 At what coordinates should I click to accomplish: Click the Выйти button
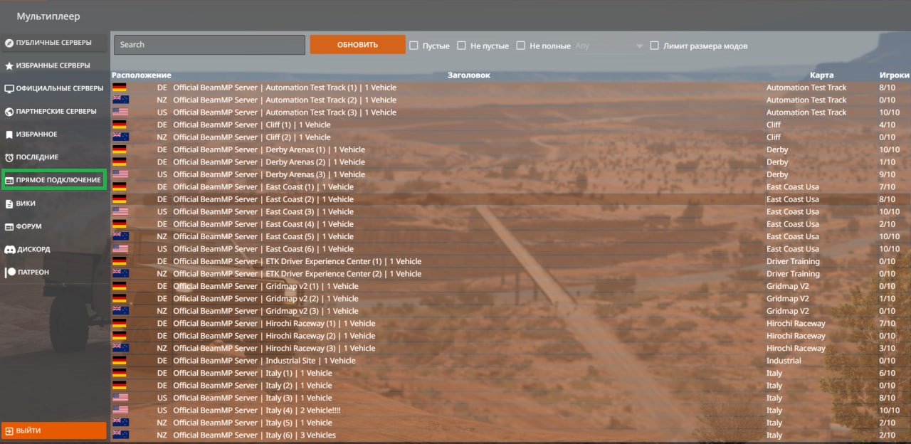click(54, 431)
